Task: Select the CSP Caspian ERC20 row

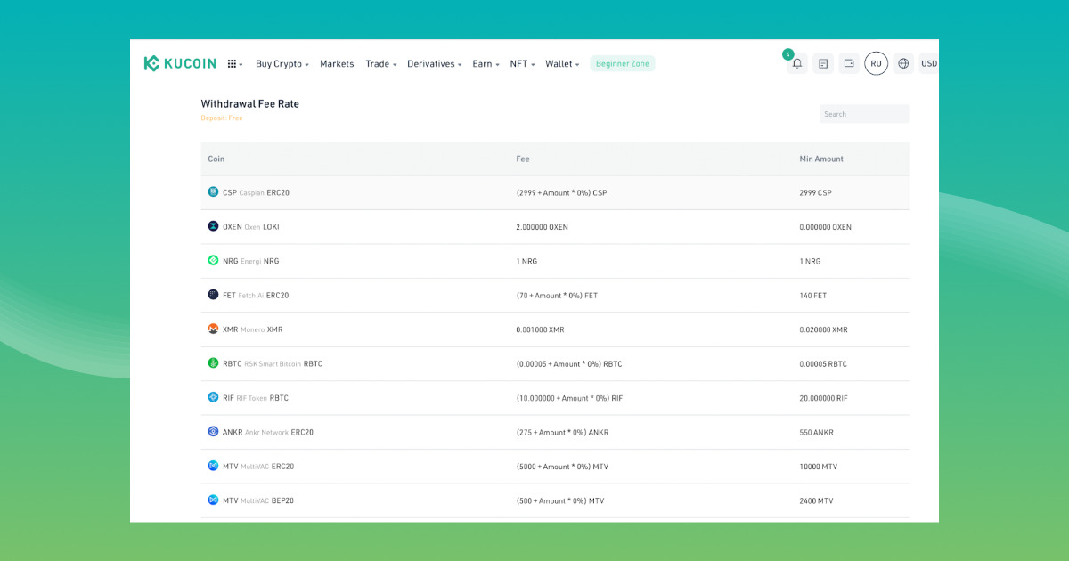Action: tap(554, 192)
